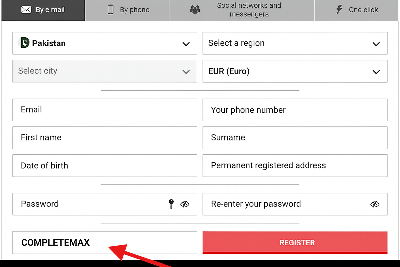The height and width of the screenshot is (267, 400).
Task: Select the Date of birth field
Action: 105,166
